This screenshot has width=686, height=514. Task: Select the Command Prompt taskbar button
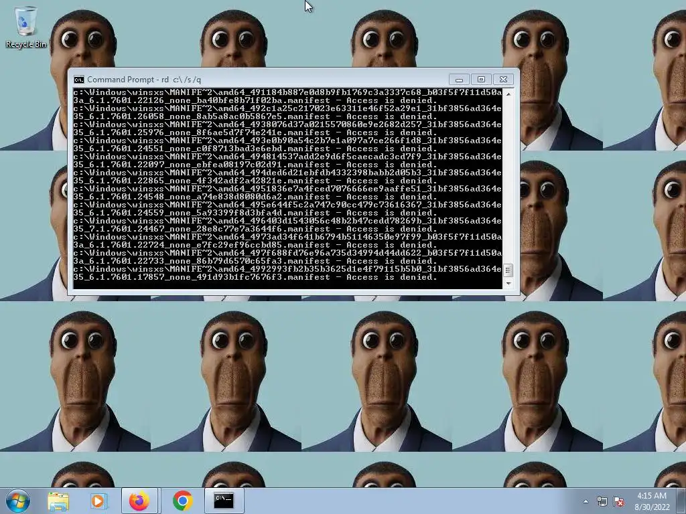224,501
